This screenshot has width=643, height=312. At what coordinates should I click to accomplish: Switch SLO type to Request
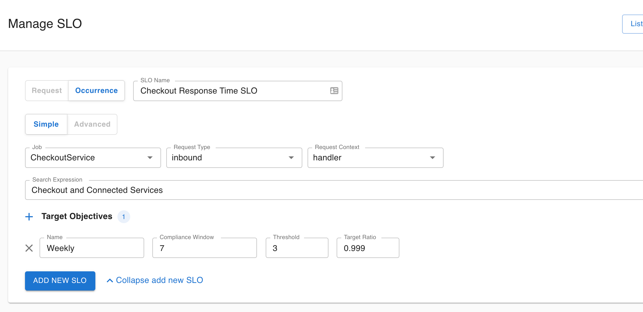[47, 91]
